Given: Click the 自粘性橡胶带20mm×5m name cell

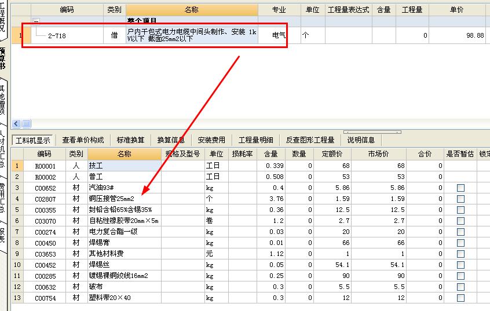Looking at the screenshot, I should [125, 221].
